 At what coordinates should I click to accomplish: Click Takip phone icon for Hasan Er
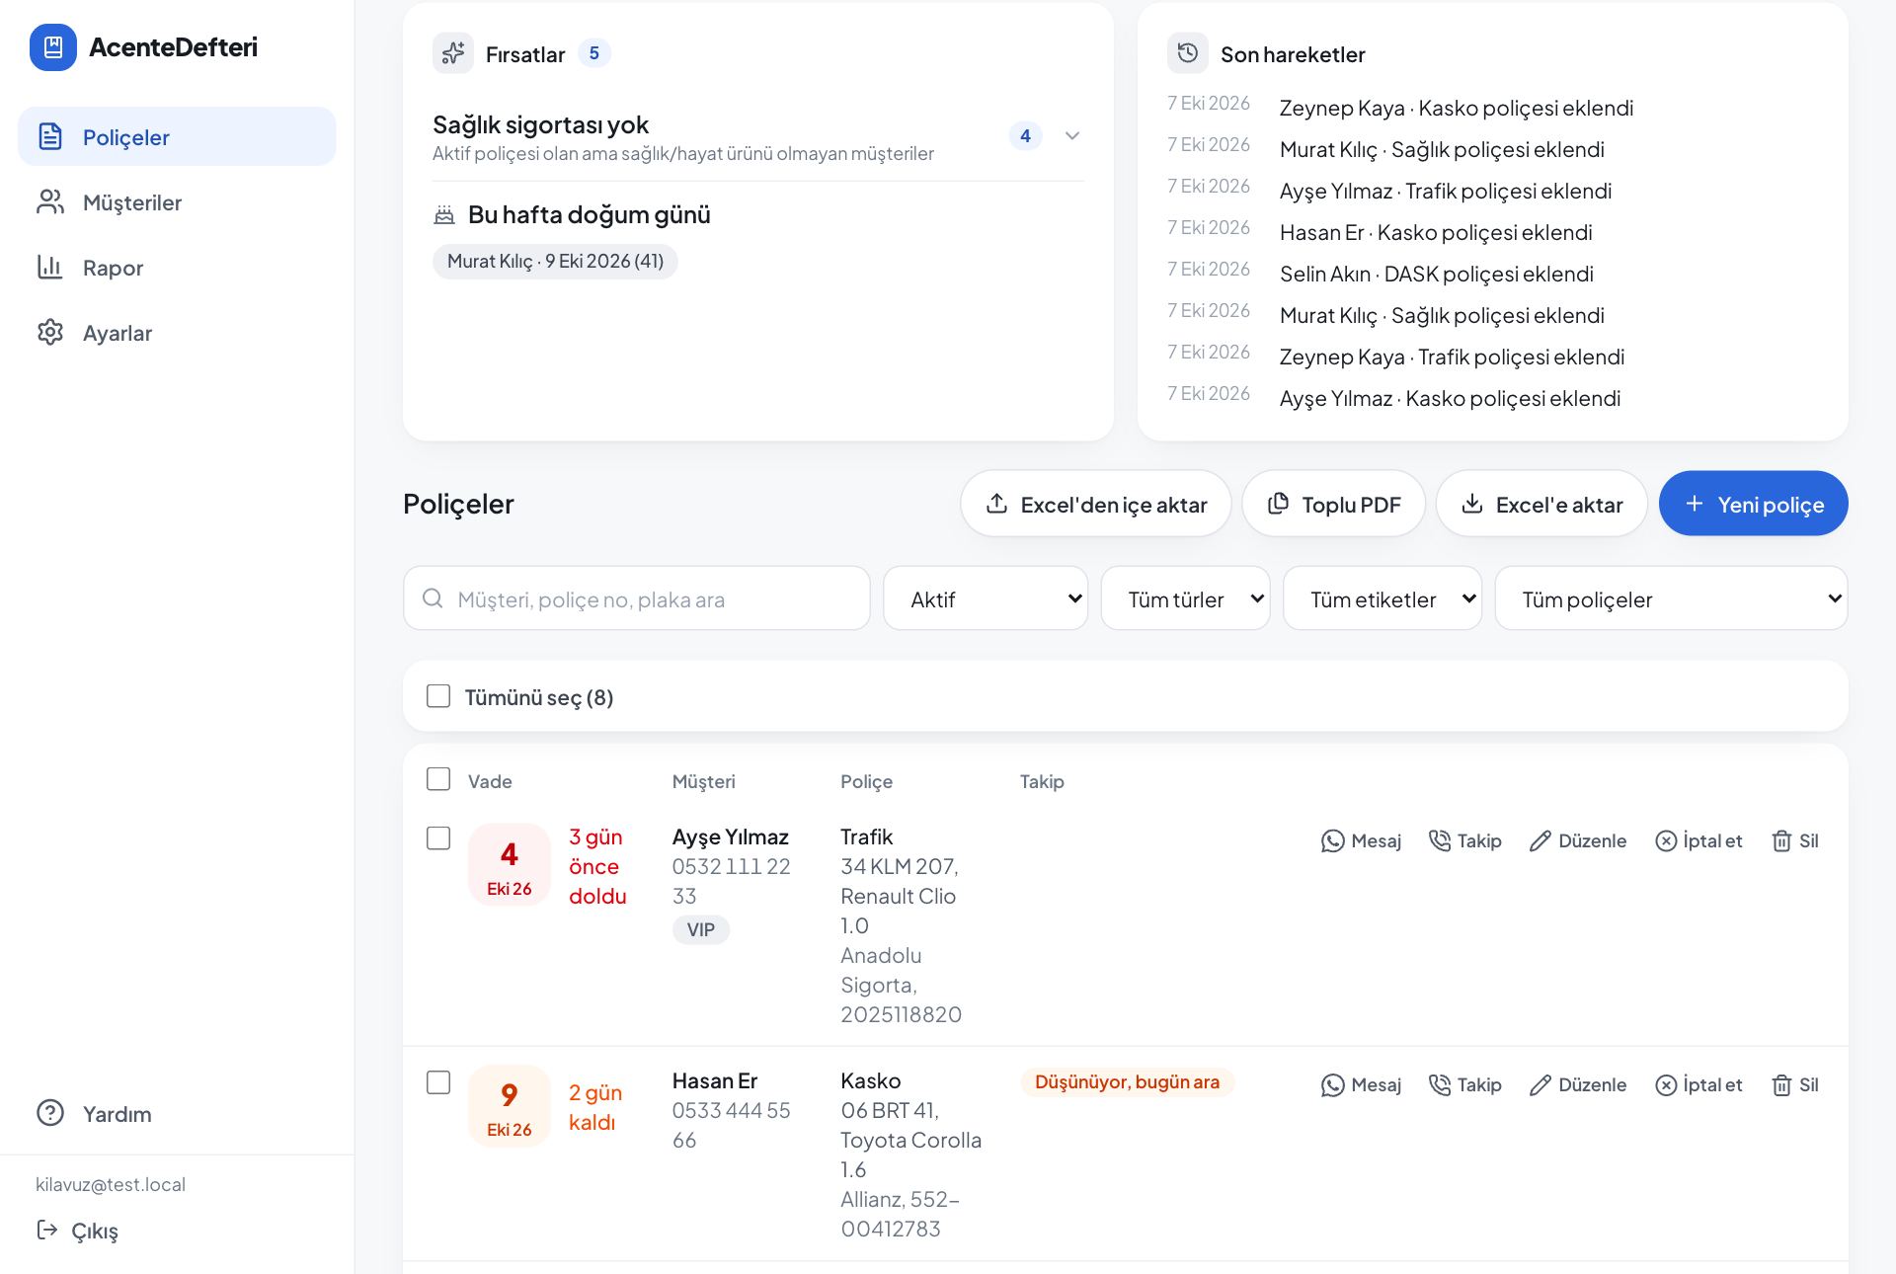1440,1085
